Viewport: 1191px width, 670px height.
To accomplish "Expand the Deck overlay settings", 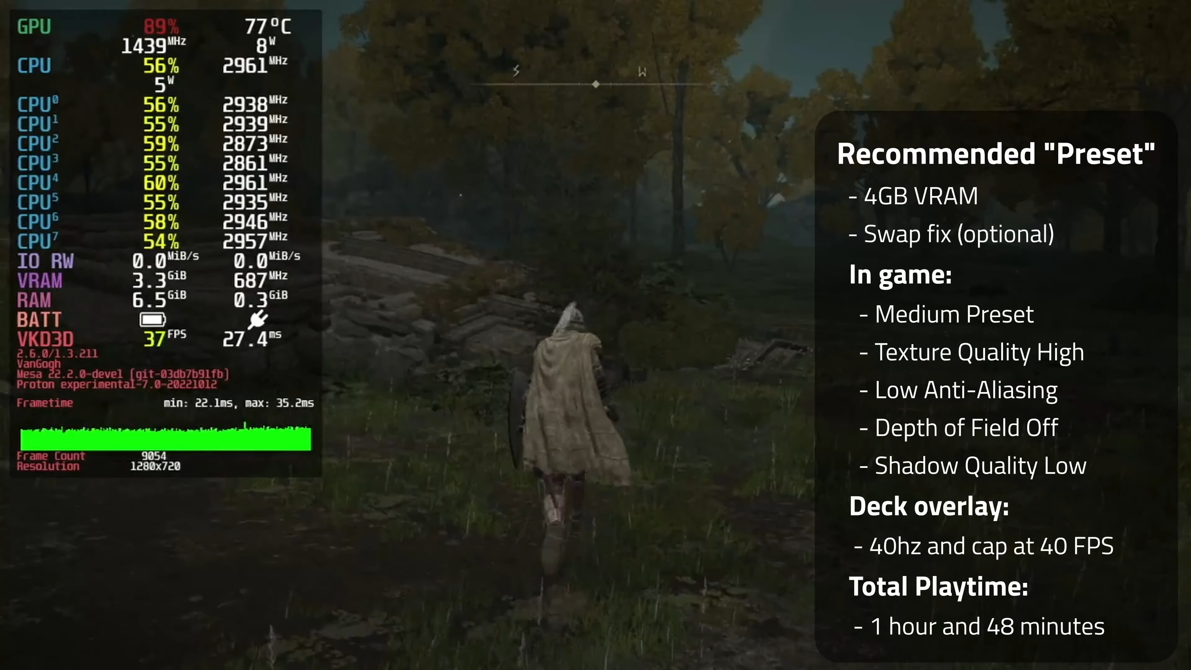I will (x=928, y=506).
